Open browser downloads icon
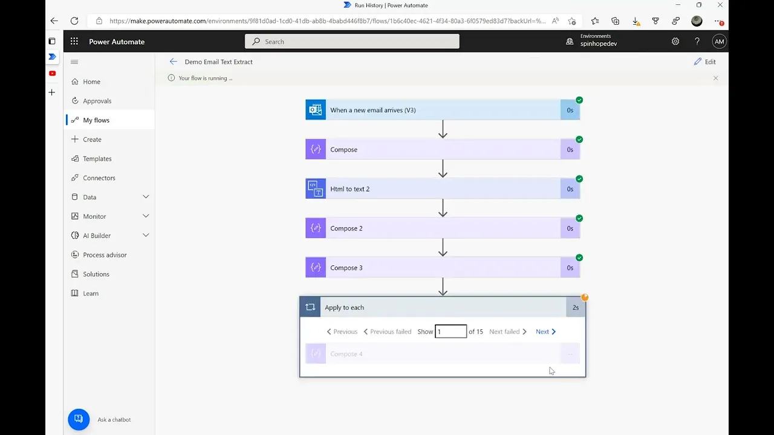 tap(636, 21)
